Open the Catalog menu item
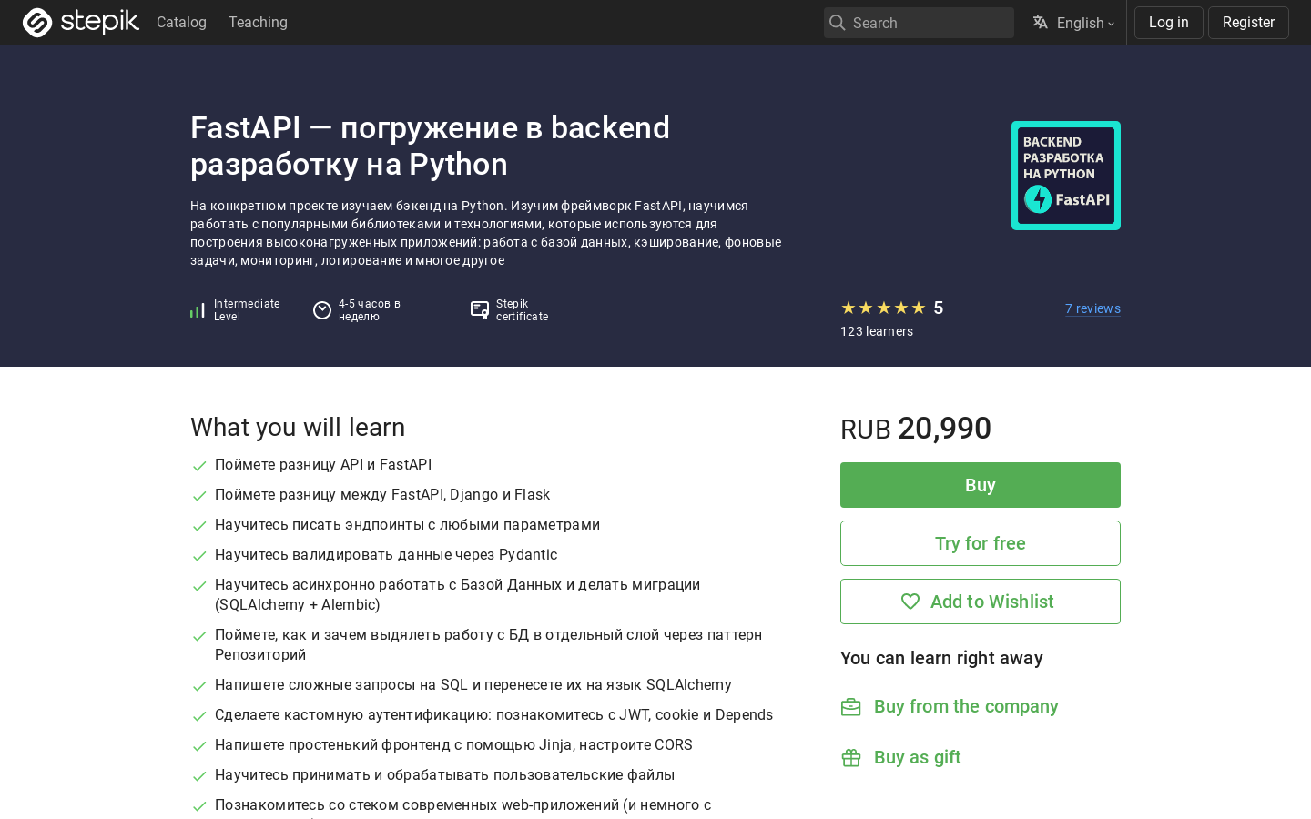This screenshot has width=1311, height=819. [181, 22]
